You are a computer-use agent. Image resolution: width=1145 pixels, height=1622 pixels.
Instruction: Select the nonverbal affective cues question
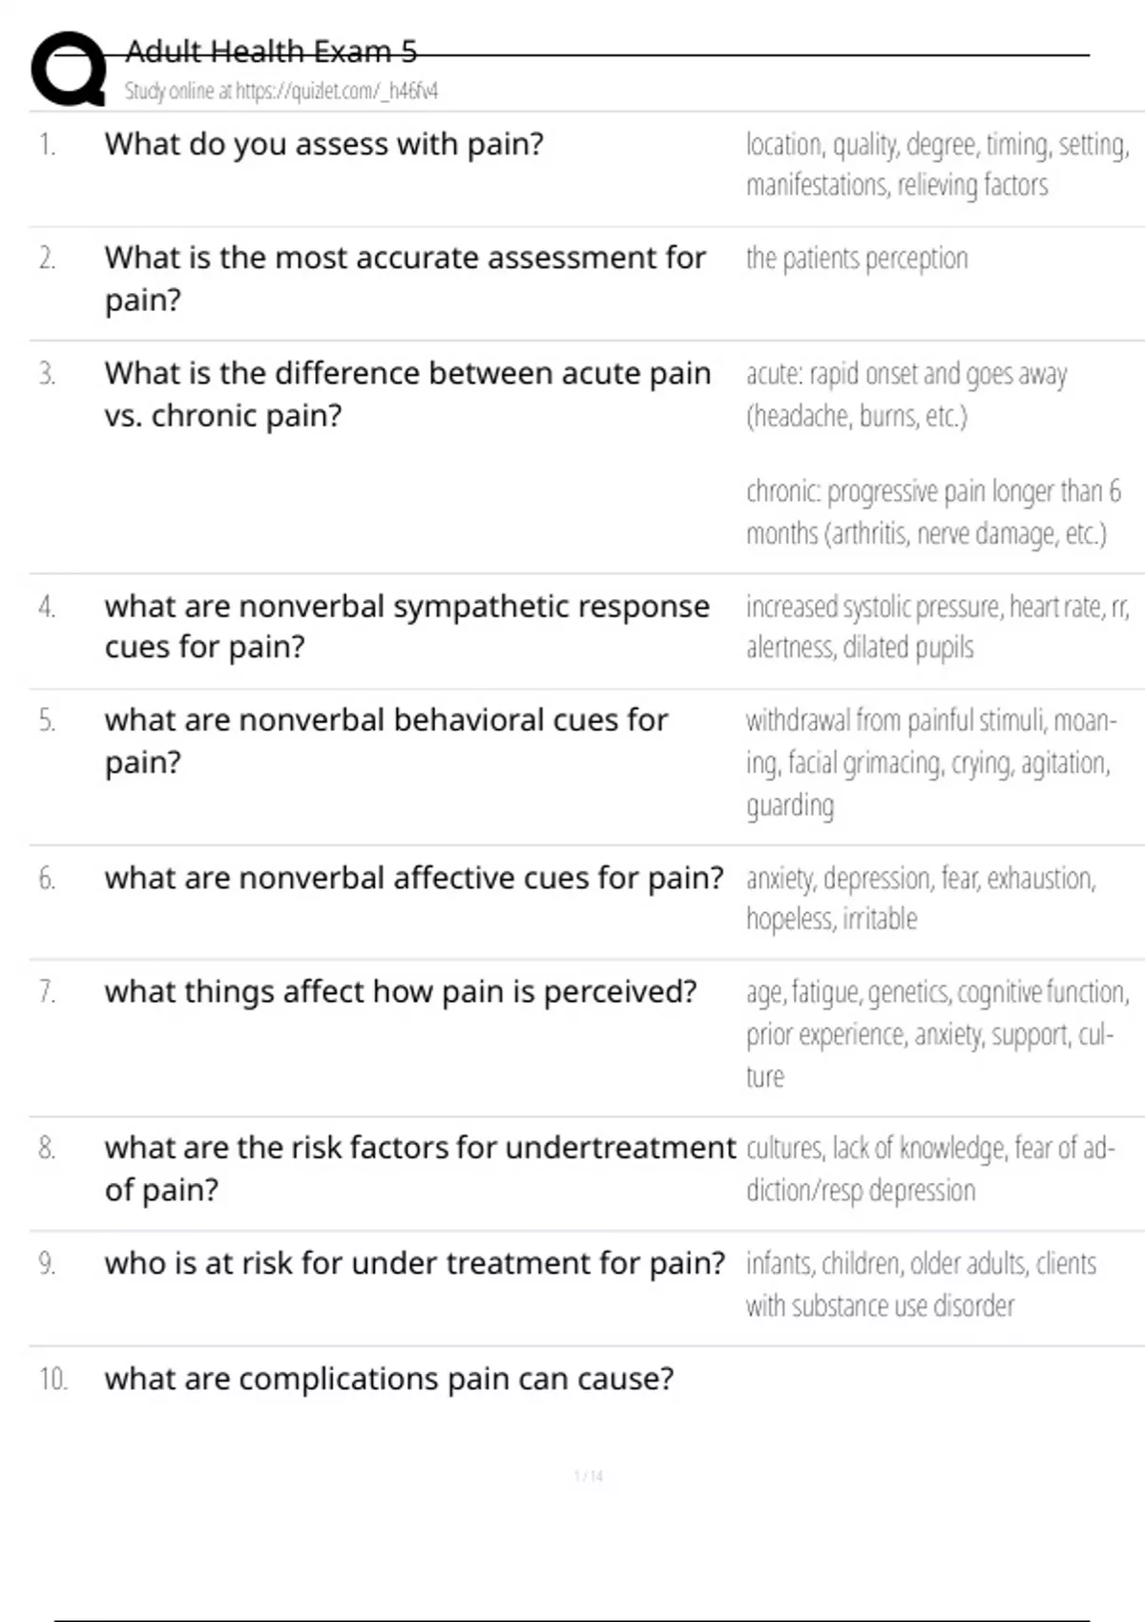point(414,878)
